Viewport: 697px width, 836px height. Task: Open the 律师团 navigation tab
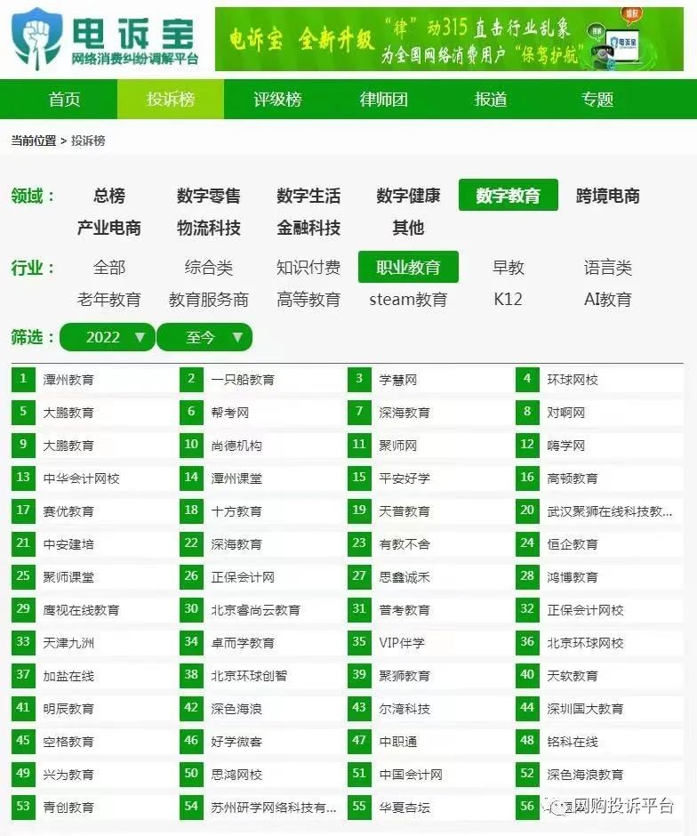(x=384, y=100)
